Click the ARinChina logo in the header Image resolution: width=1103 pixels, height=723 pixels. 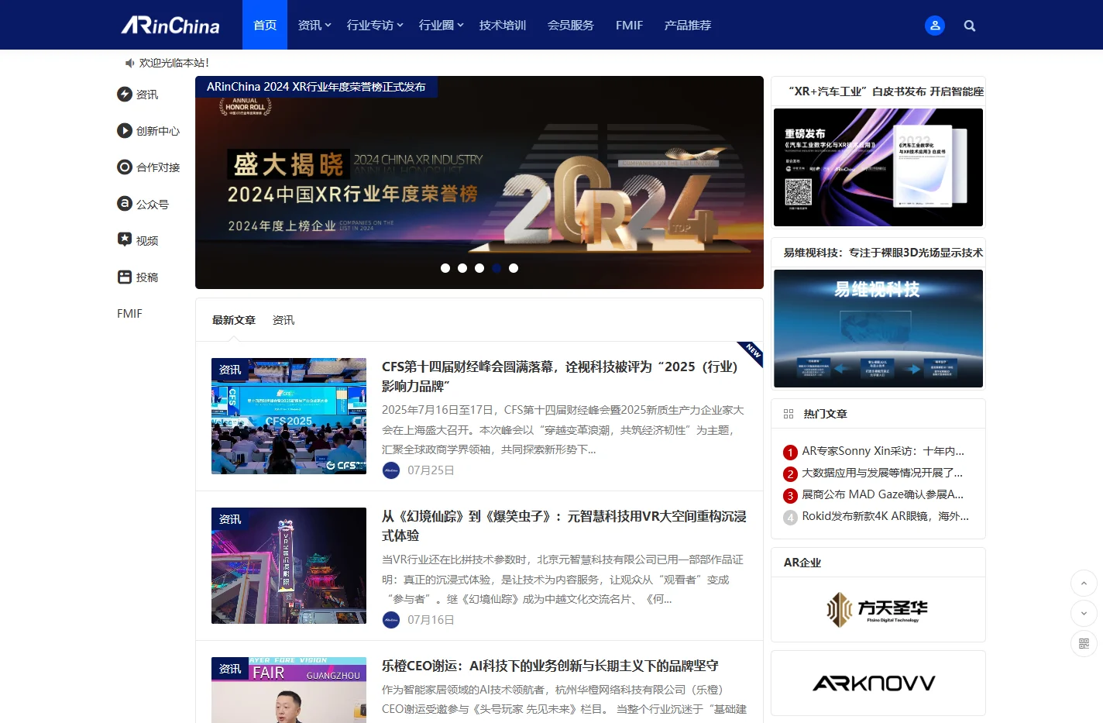[x=170, y=26]
